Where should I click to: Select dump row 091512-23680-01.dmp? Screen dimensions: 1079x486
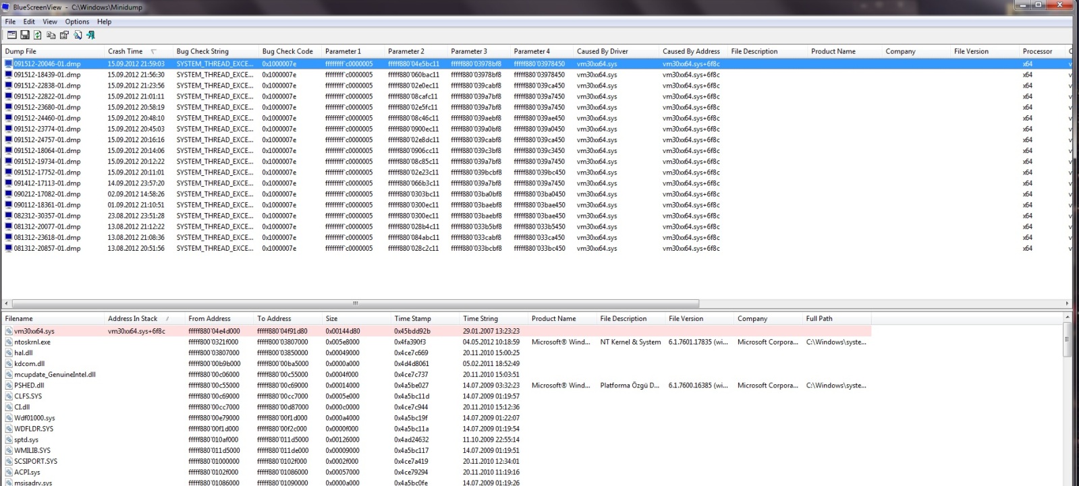point(536,107)
